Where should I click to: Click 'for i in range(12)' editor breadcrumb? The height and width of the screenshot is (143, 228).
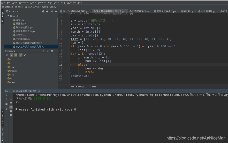pyautogui.click(x=80, y=87)
